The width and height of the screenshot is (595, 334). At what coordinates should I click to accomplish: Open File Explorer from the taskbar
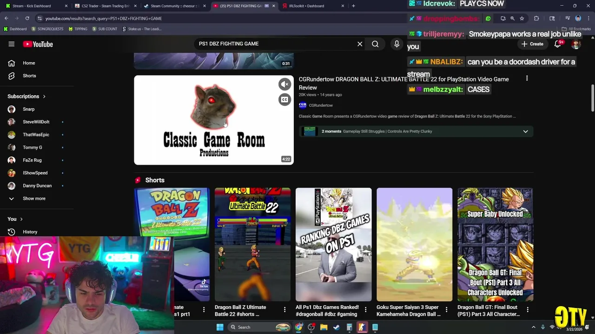click(324, 327)
